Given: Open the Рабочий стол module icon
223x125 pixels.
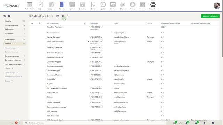Looking at the screenshot, I should click(x=30, y=6).
